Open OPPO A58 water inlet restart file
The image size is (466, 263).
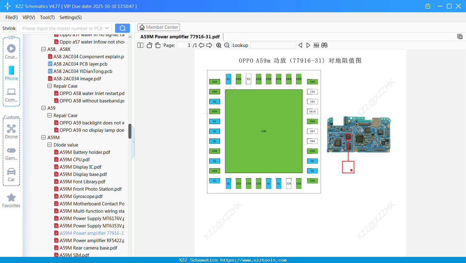(x=89, y=93)
